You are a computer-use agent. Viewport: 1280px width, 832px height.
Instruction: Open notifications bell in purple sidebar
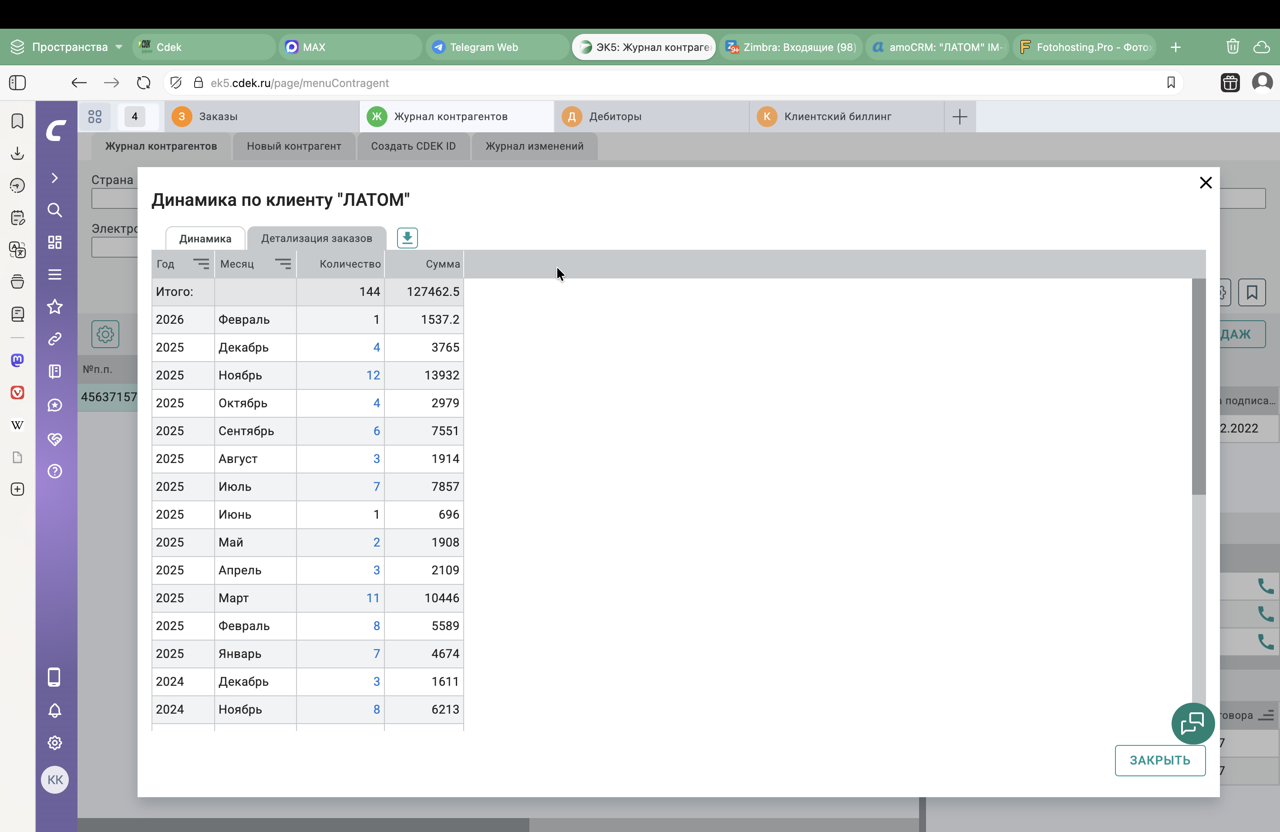click(x=55, y=711)
